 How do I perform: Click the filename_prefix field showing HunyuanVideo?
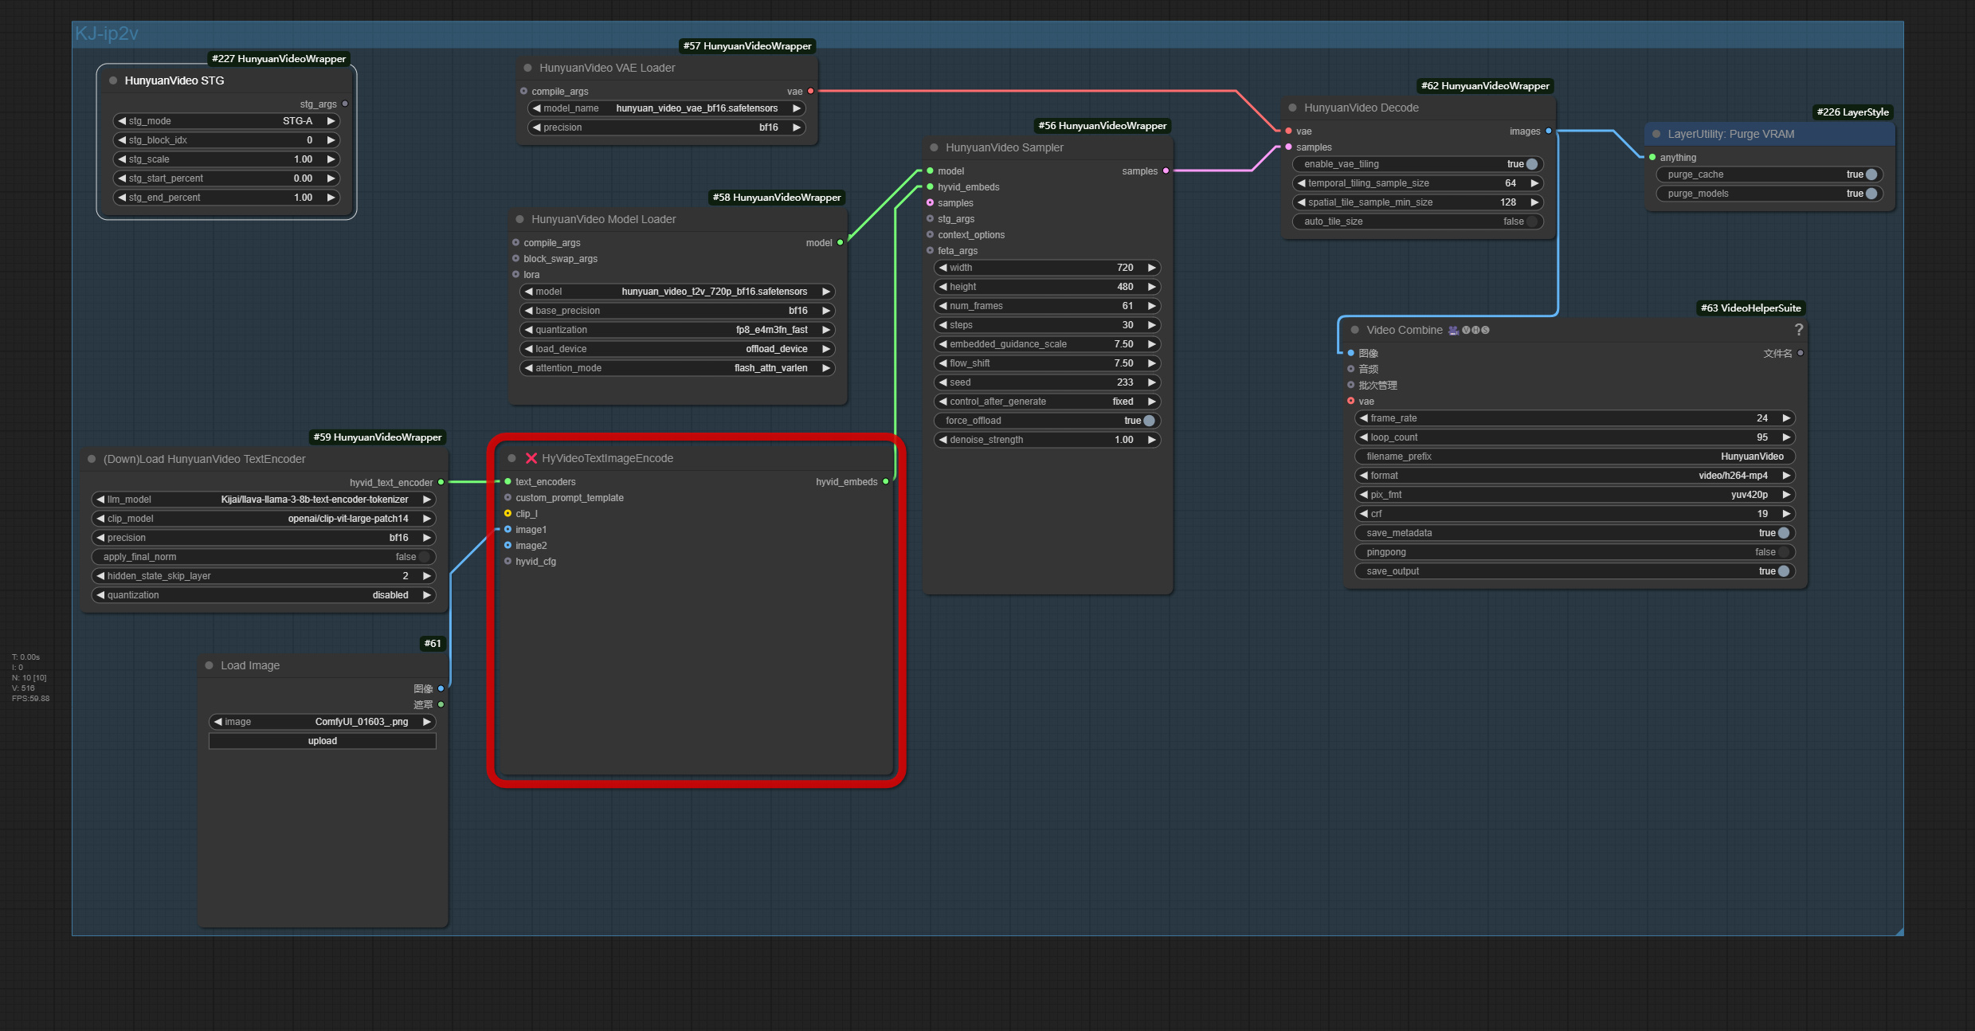1573,456
